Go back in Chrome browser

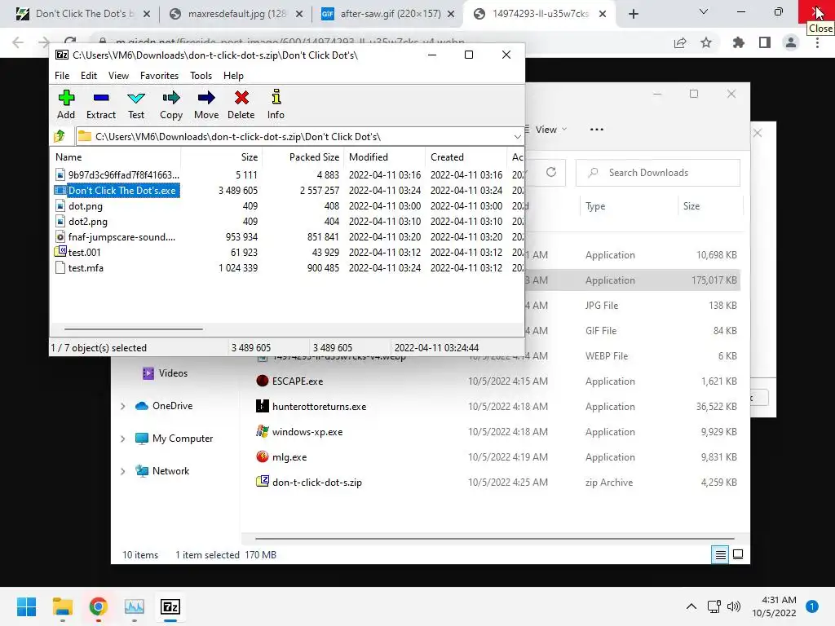click(18, 42)
